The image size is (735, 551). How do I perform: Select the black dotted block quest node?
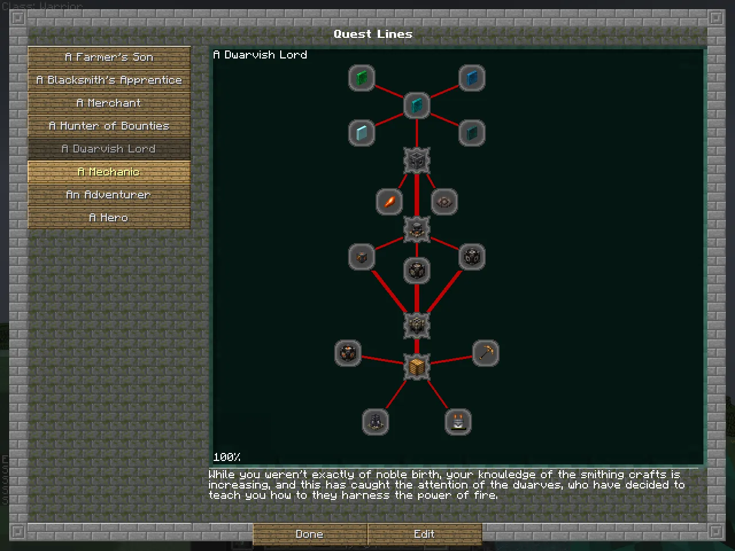click(x=472, y=257)
